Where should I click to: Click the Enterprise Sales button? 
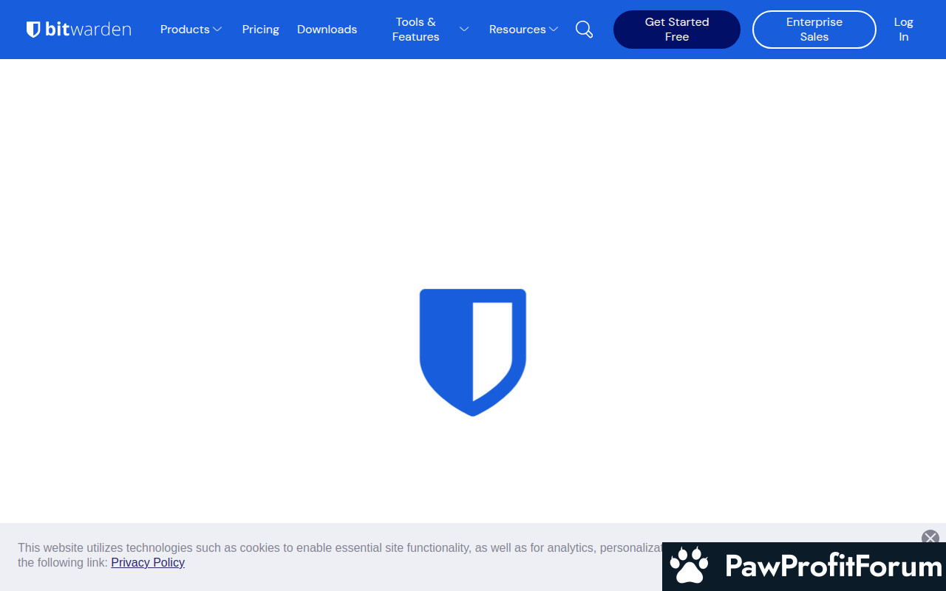(x=814, y=30)
